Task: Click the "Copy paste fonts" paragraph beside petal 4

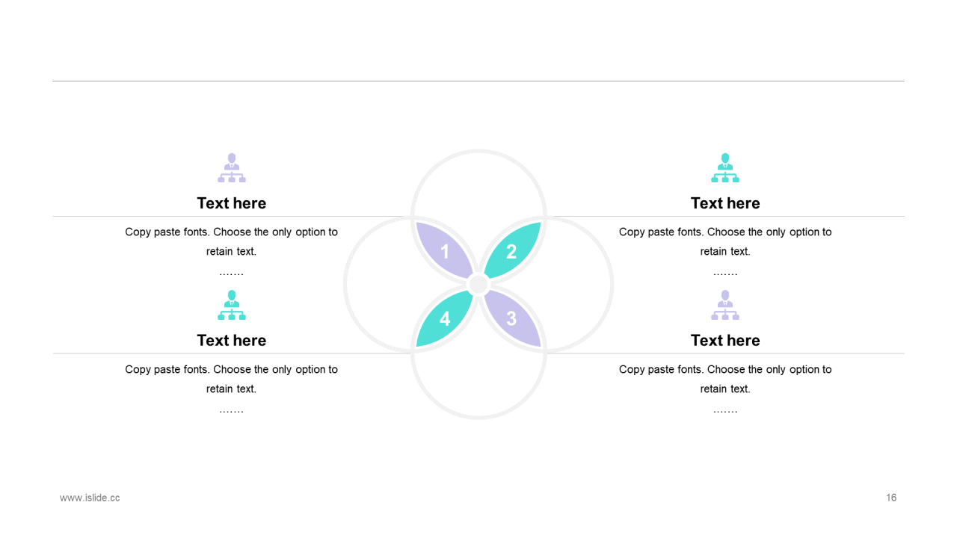Action: tap(232, 379)
